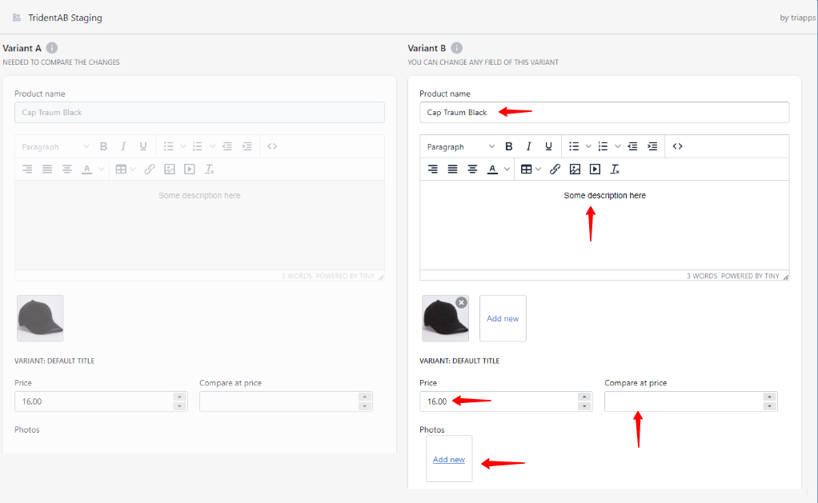Decrease the Variant A Price value
818x503 pixels.
point(179,406)
